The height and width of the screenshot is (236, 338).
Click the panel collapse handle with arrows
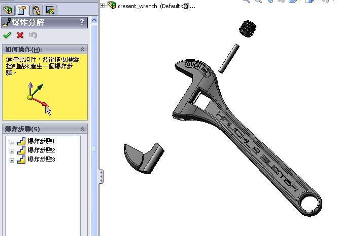click(101, 176)
